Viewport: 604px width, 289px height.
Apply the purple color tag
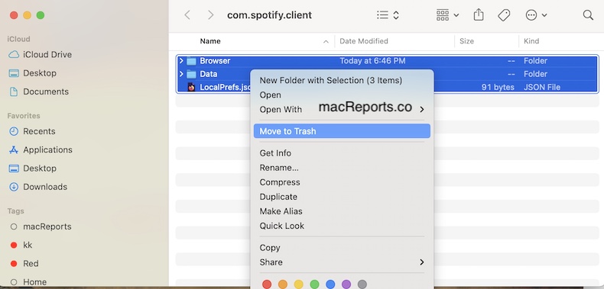click(x=346, y=284)
